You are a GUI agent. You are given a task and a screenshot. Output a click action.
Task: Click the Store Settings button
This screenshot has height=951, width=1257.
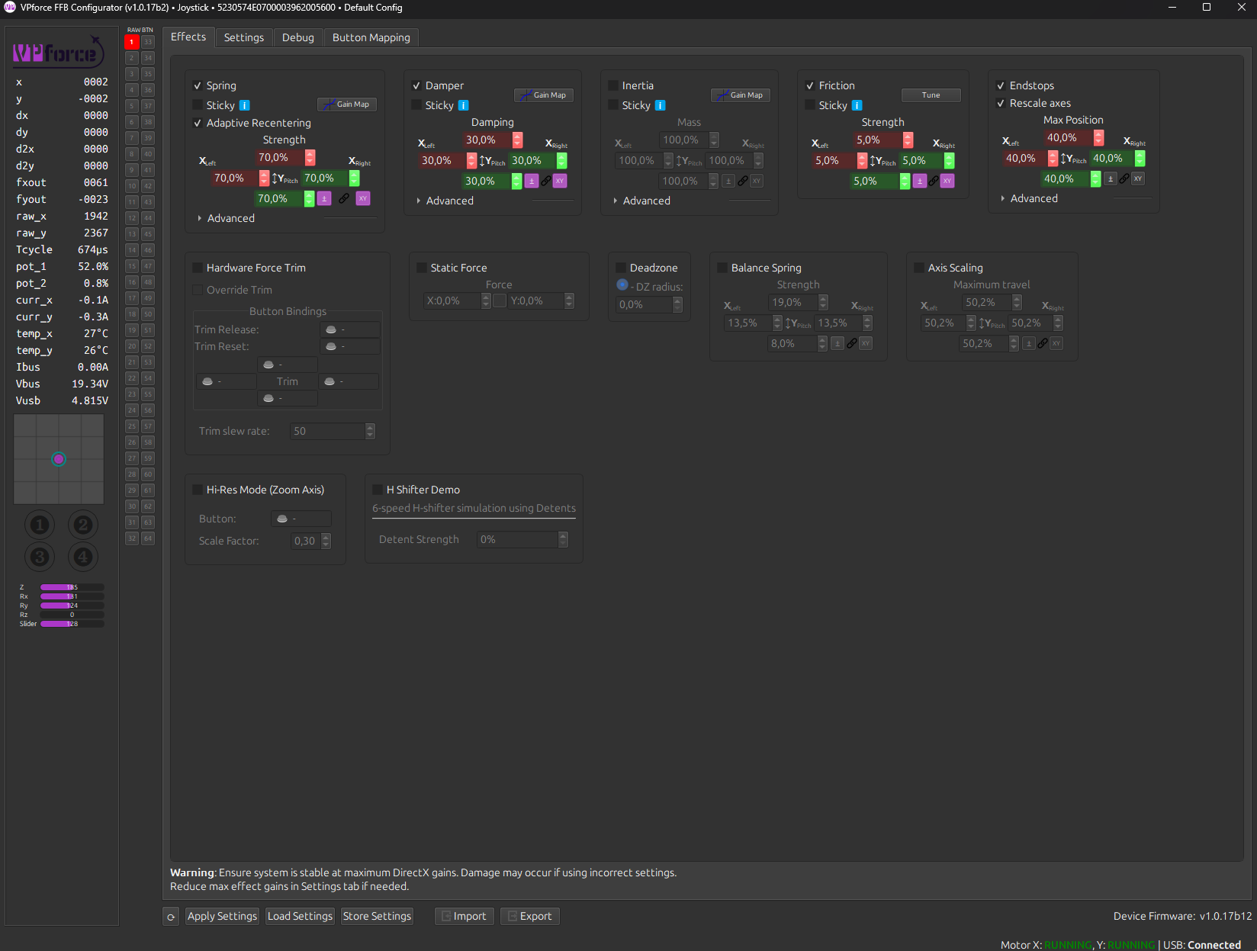click(377, 917)
